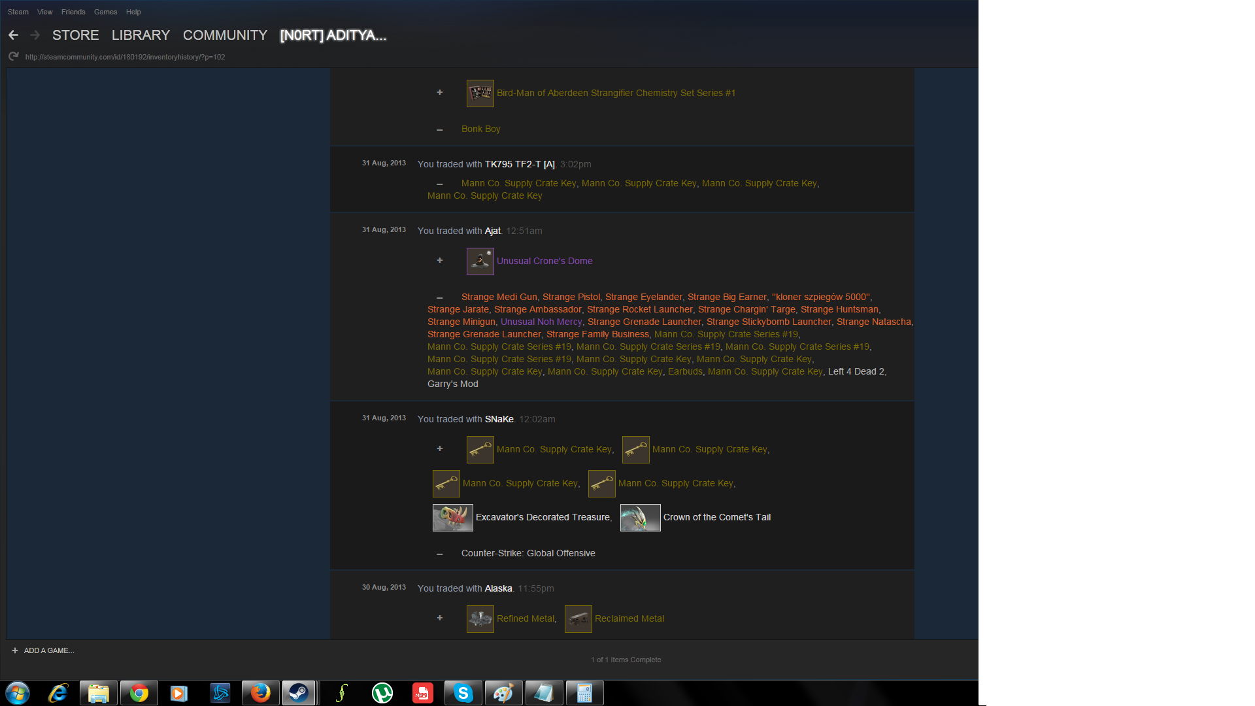
Task: Open the Games menu
Action: point(105,12)
